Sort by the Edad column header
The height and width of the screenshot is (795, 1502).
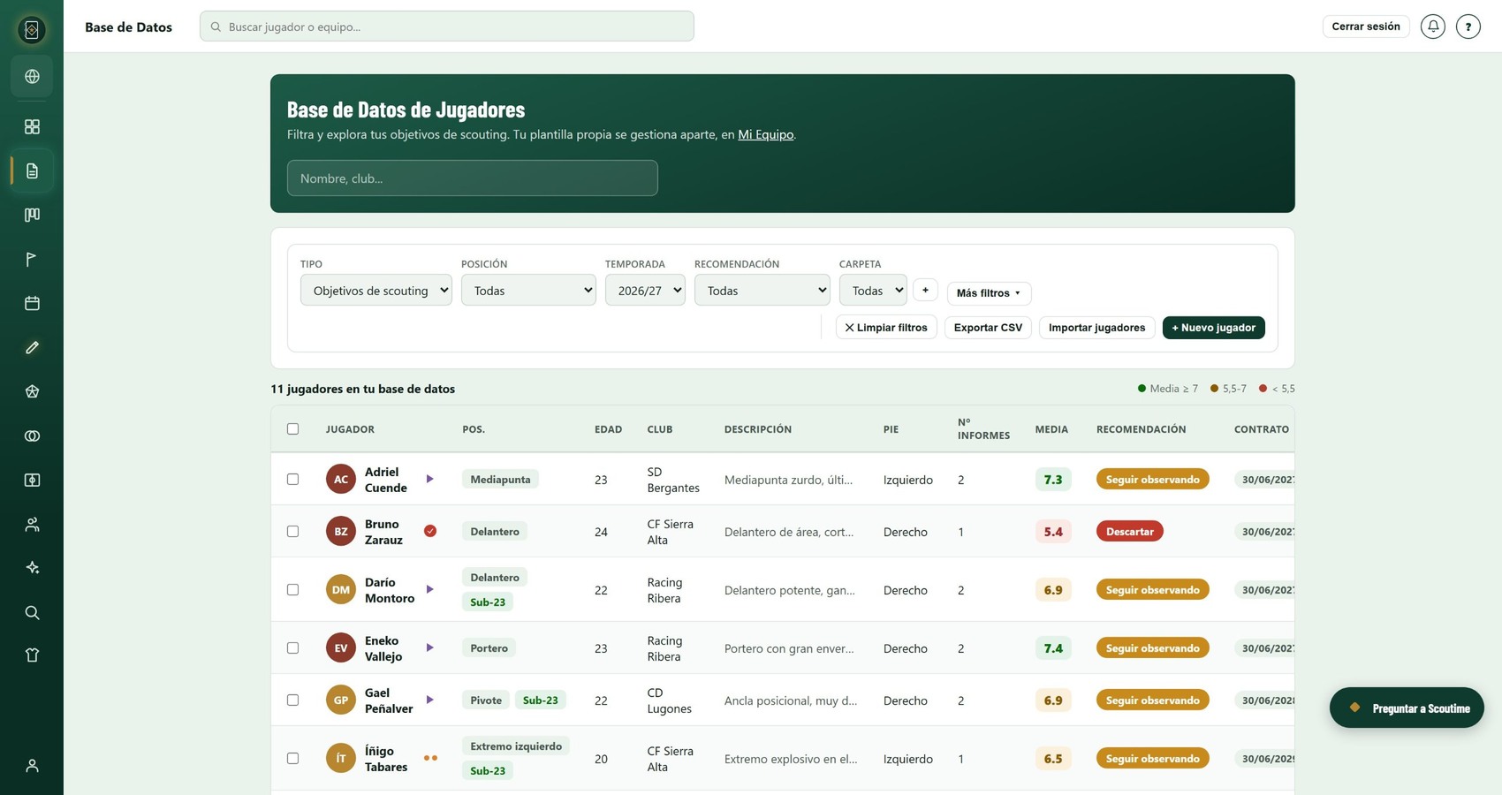click(x=608, y=429)
